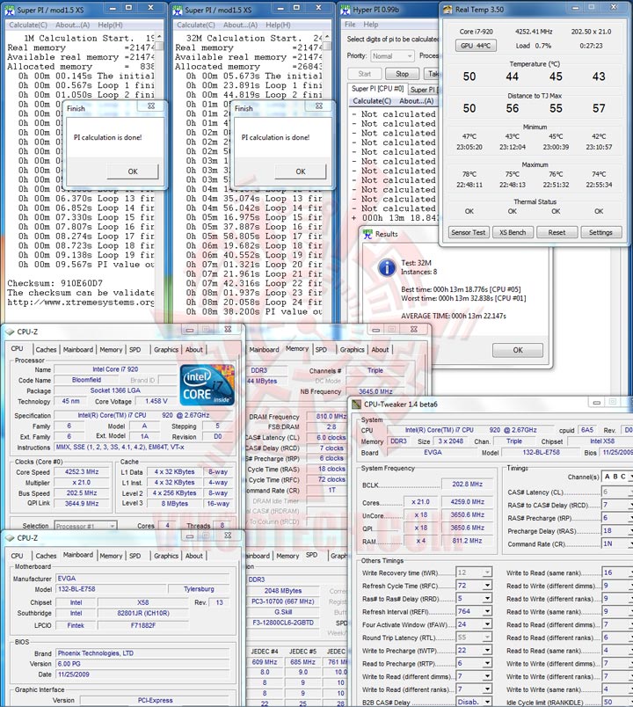Expand the Four Activate Window (tFAW) dropdown
This screenshot has width=633, height=707.
click(x=487, y=624)
